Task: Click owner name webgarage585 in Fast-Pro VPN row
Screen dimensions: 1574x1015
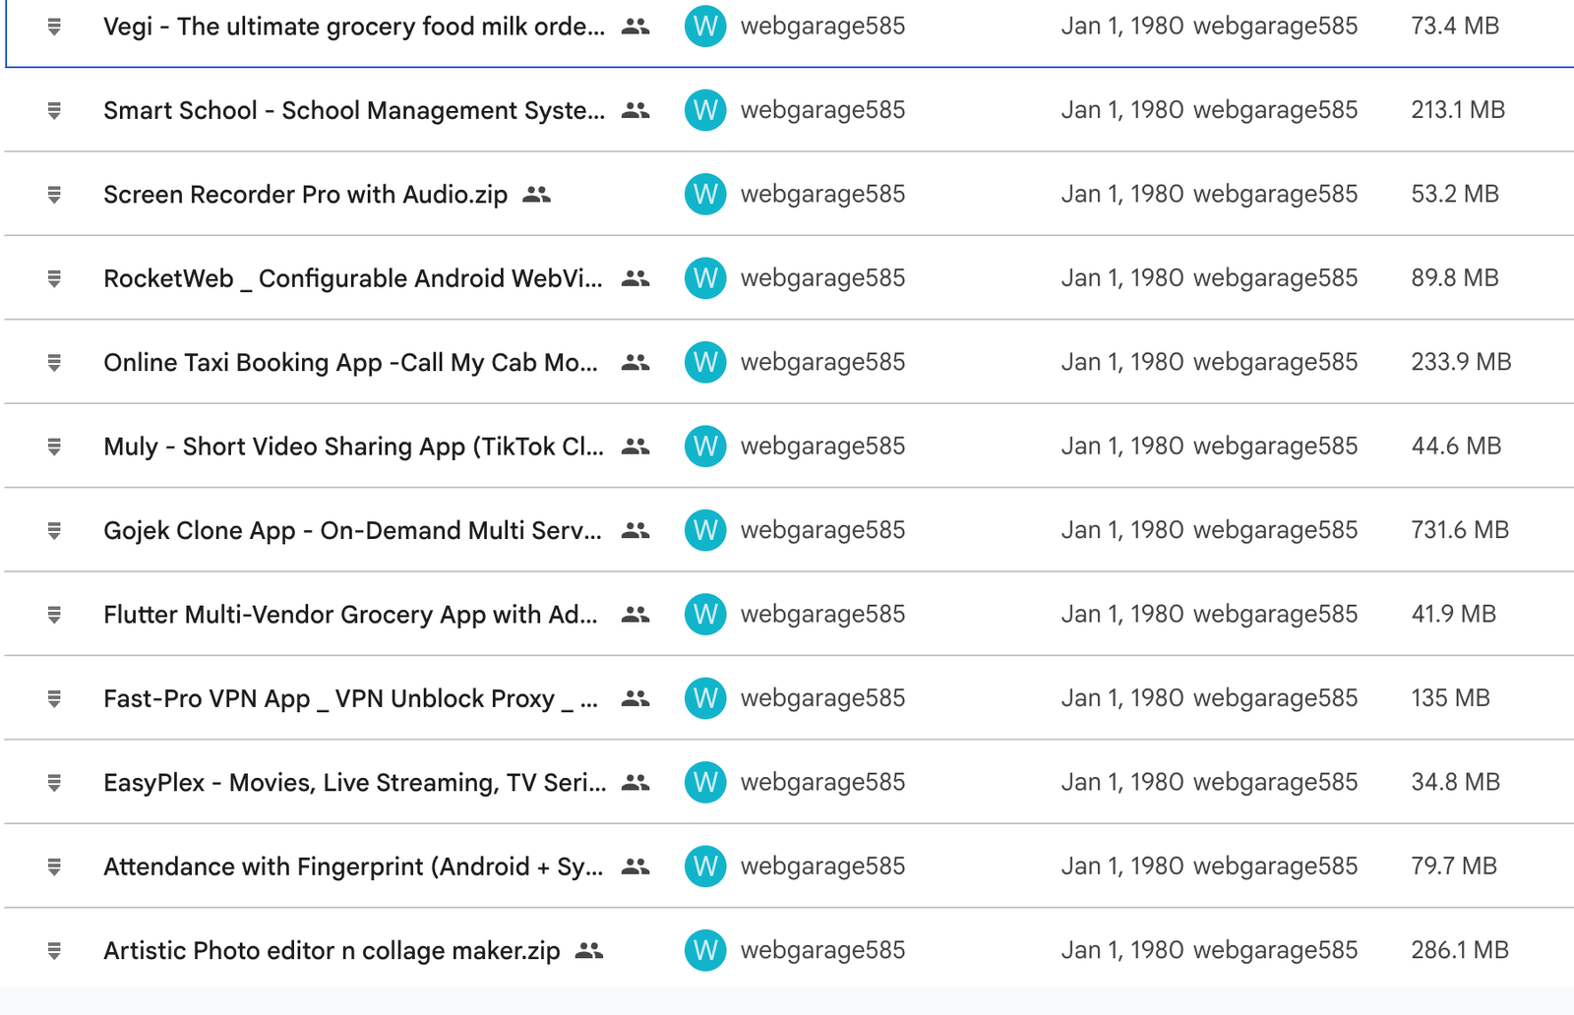Action: (x=822, y=699)
